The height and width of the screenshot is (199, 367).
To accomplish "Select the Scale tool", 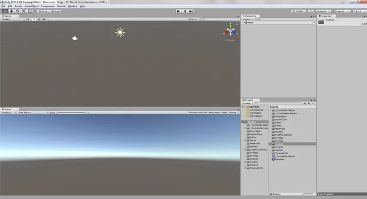I will pyautogui.click(x=24, y=11).
